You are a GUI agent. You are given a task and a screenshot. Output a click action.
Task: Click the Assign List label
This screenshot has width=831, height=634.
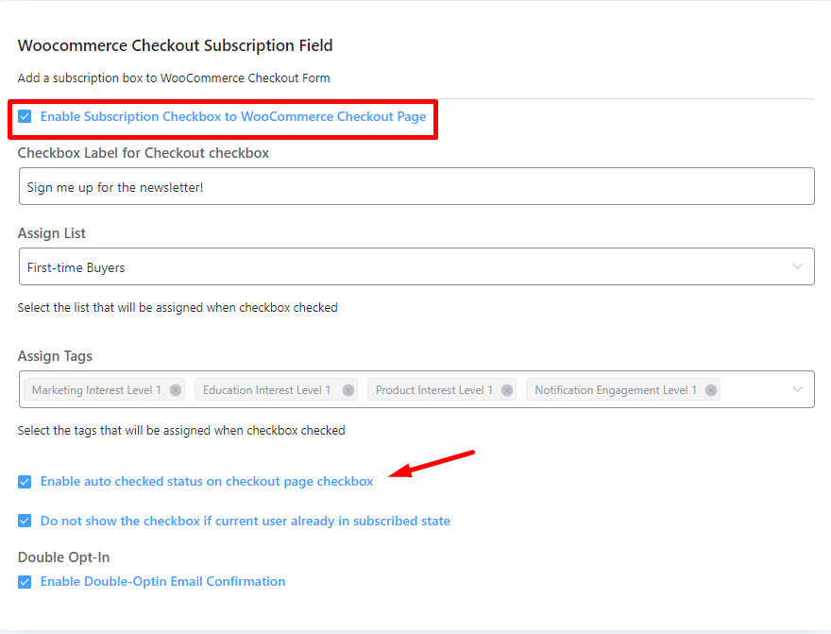tap(51, 233)
